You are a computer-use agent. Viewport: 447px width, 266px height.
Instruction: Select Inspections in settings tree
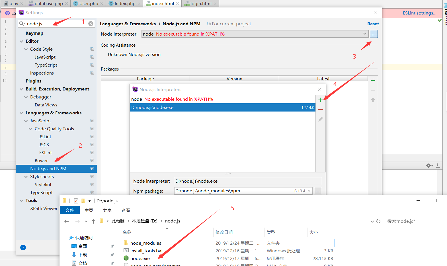click(42, 73)
